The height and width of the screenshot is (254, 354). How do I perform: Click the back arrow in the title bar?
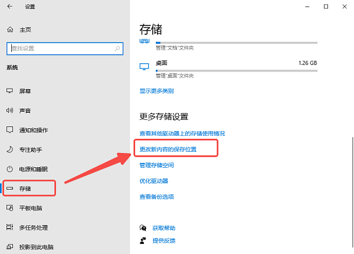10,6
